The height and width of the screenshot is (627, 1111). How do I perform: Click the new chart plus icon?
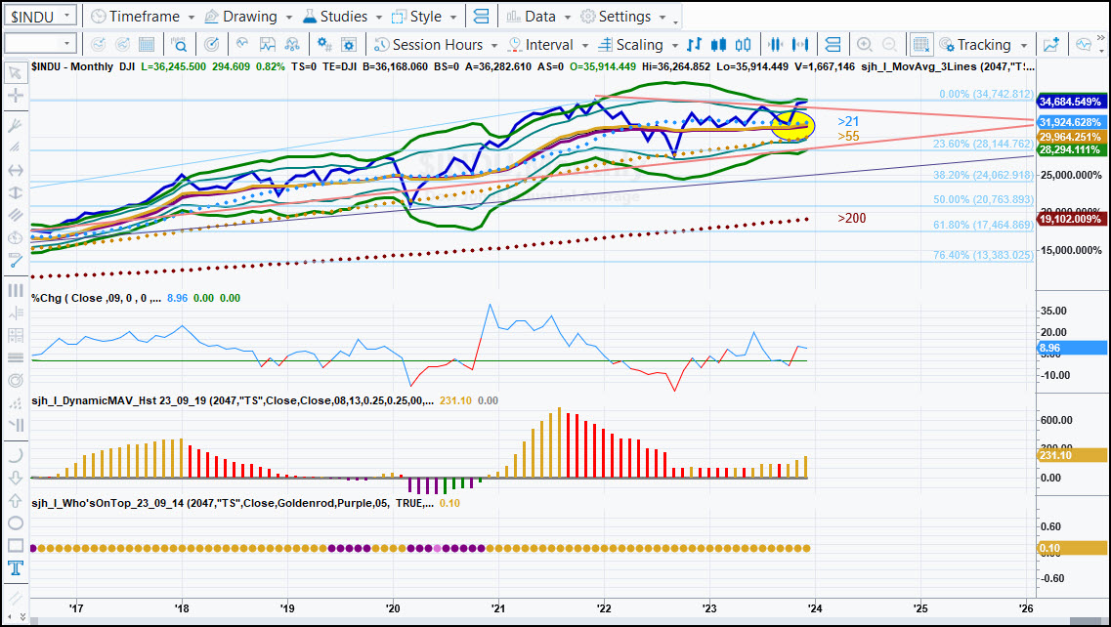coord(1051,45)
